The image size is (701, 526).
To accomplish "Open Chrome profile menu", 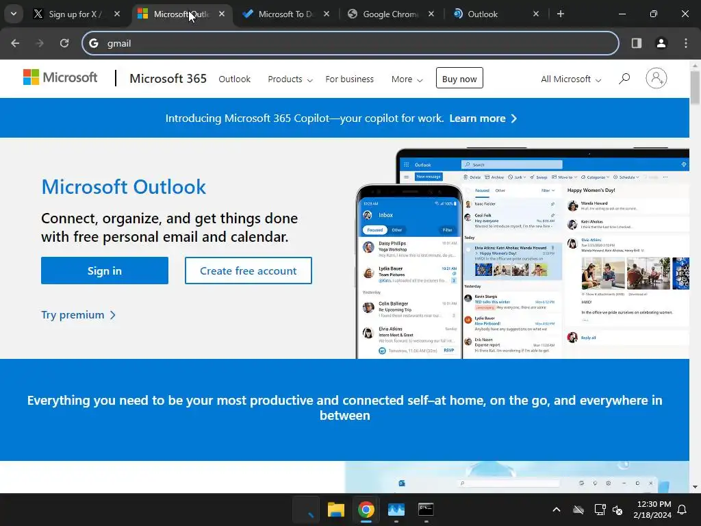I will (661, 43).
